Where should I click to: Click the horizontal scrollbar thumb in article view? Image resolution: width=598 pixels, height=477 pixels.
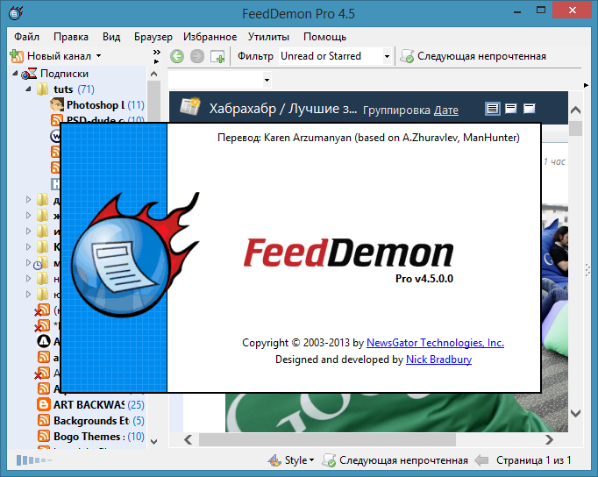point(327,439)
